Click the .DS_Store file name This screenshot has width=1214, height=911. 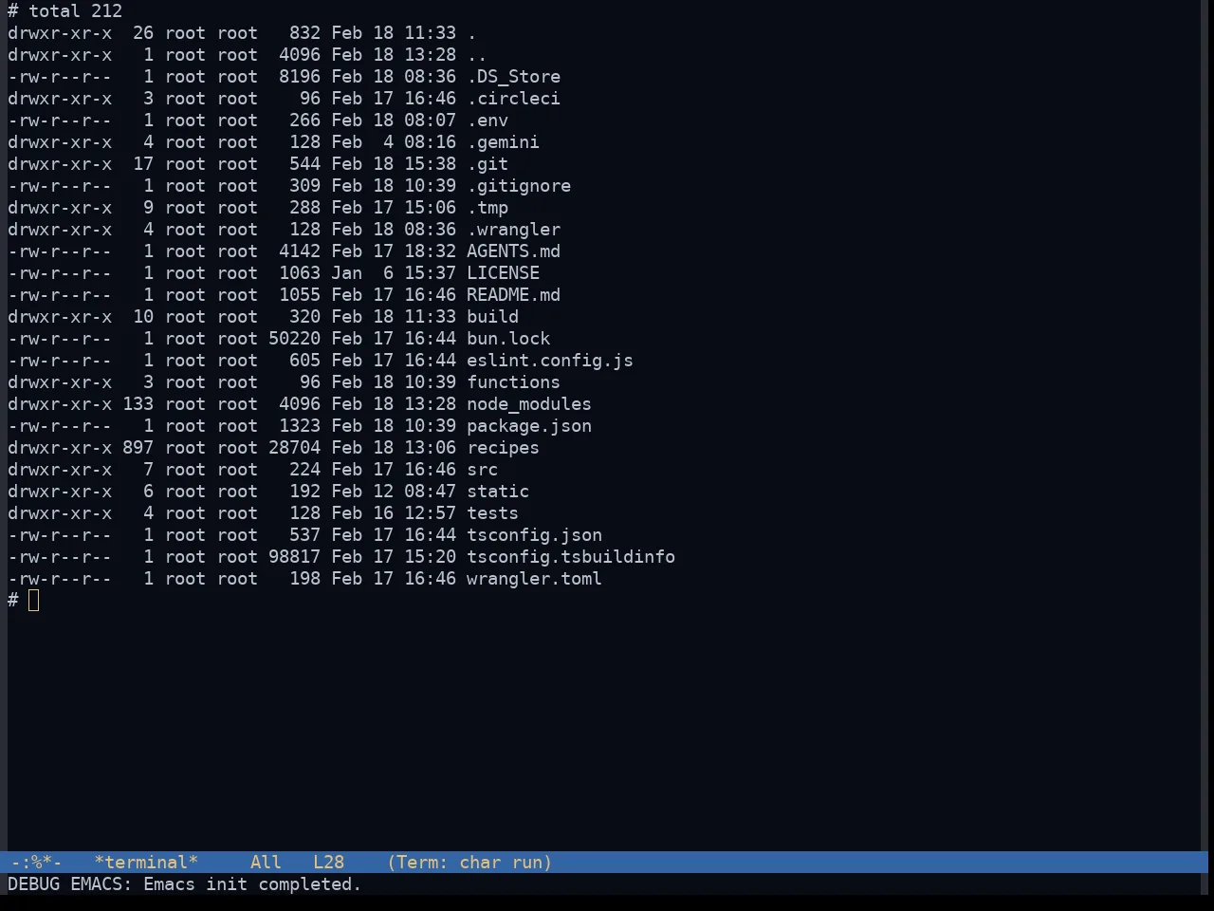(513, 77)
